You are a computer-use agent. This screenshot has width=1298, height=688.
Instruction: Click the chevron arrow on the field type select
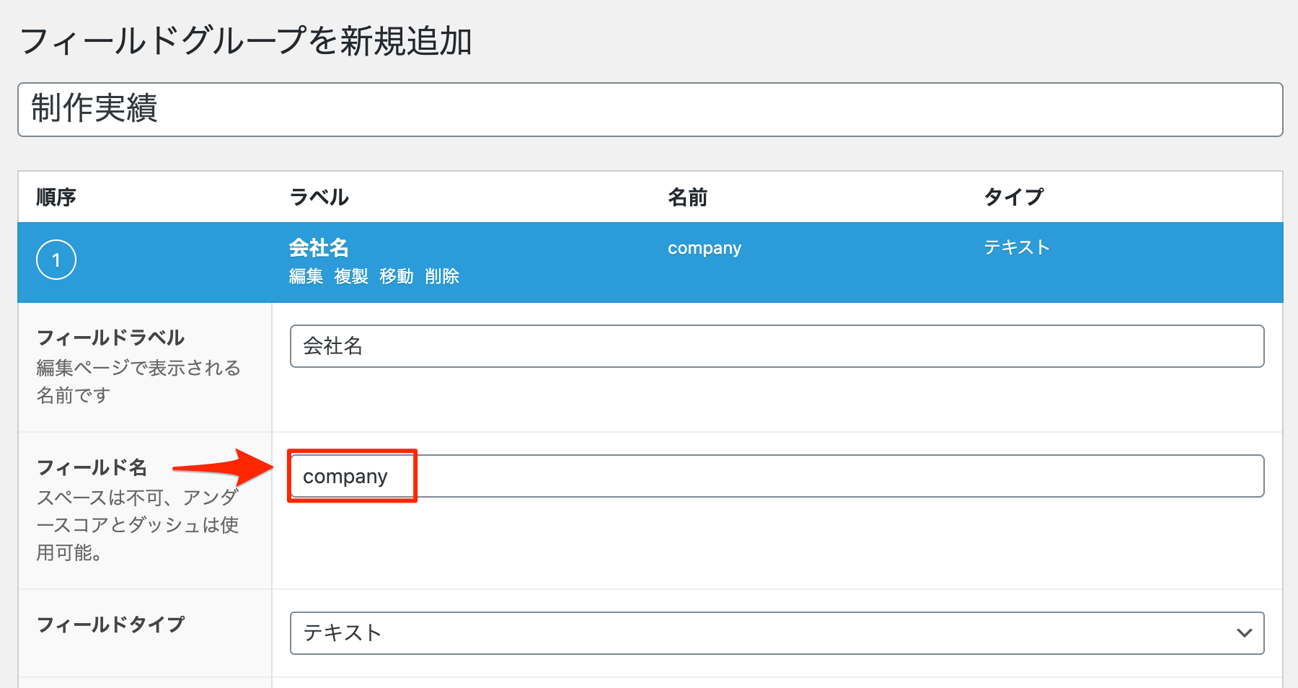[x=1244, y=633]
